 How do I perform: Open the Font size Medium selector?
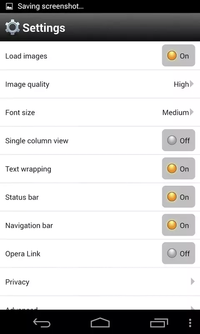click(178, 112)
